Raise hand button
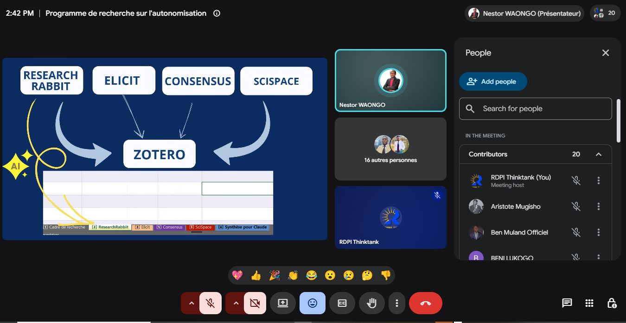Screen dimensions: 626x323 (372, 303)
